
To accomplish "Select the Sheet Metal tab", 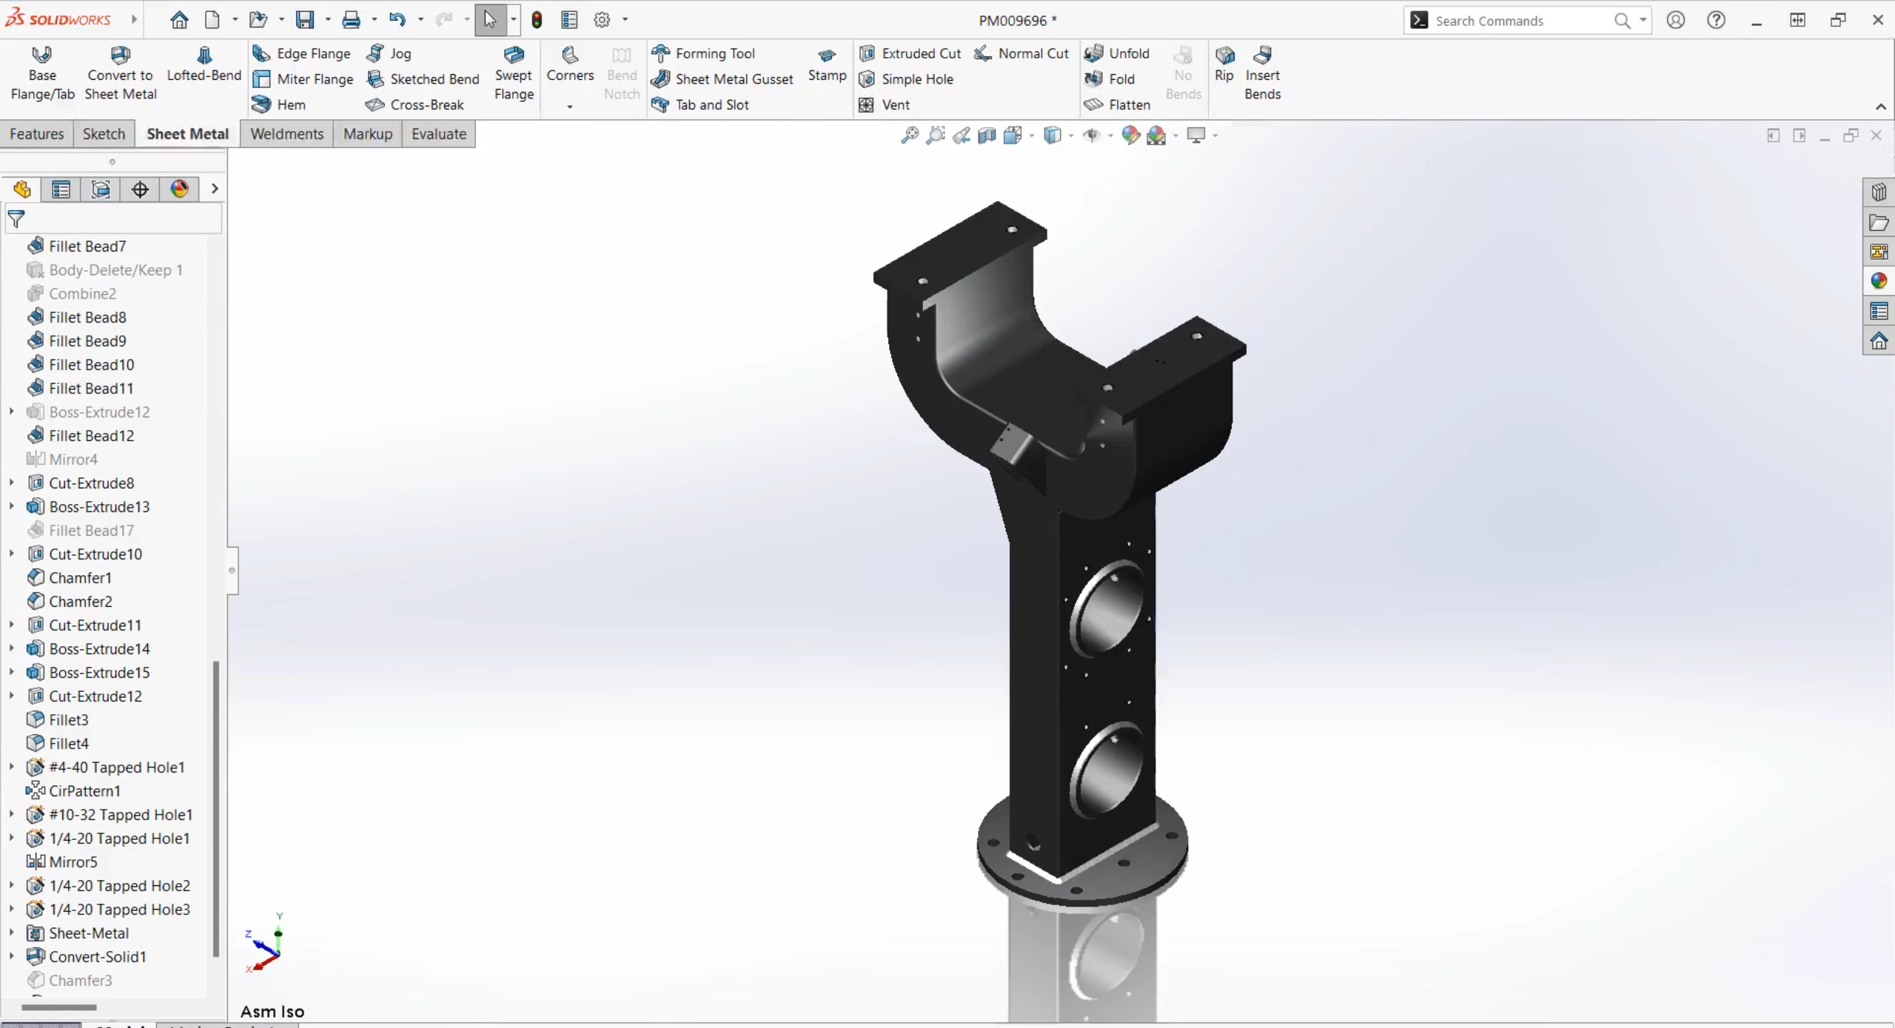I will pyautogui.click(x=187, y=134).
